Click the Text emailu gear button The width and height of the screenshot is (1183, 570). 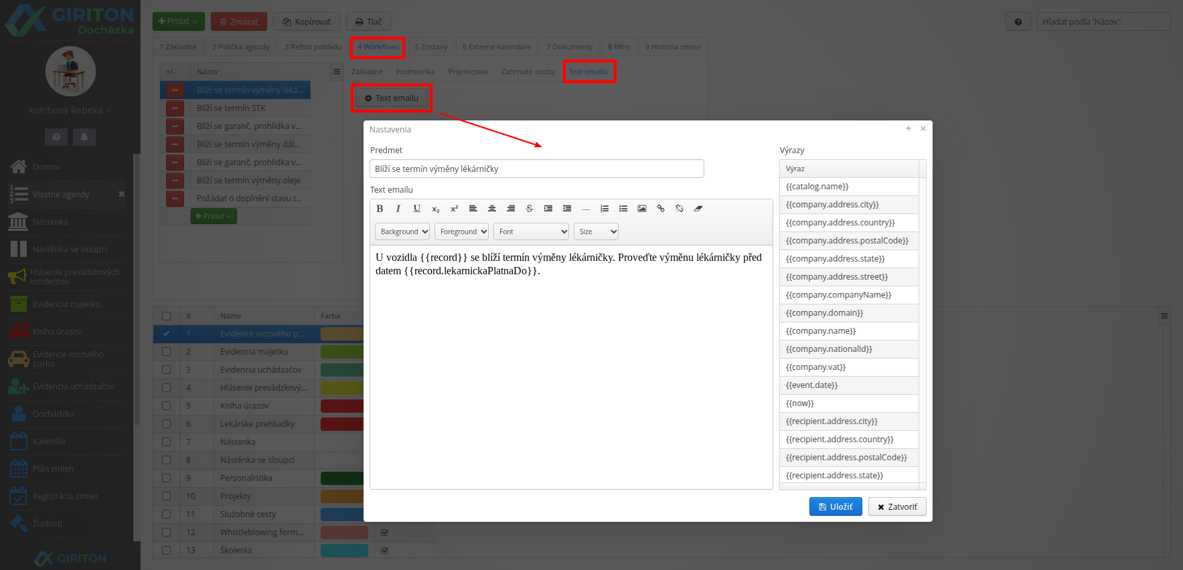tap(392, 98)
